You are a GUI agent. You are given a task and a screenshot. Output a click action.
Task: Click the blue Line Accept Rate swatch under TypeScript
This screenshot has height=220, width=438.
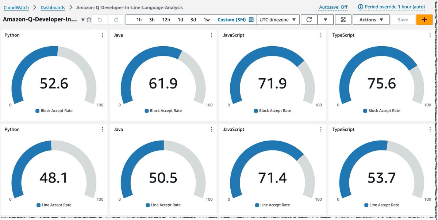366,205
